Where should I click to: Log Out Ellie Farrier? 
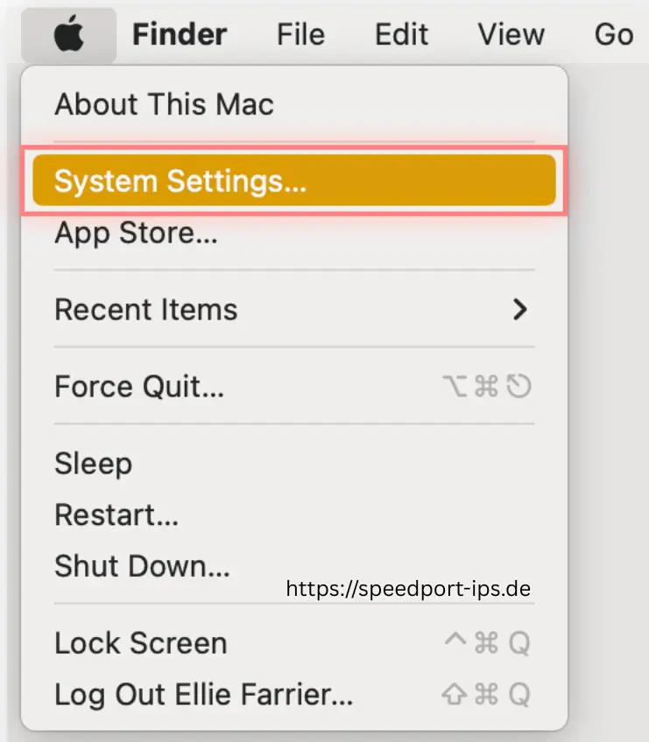tap(180, 694)
